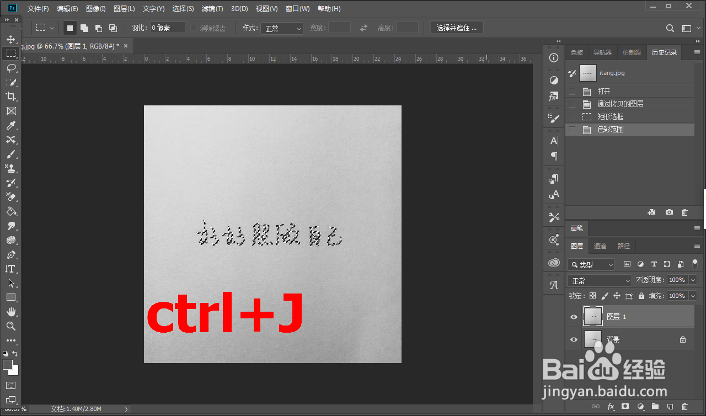This screenshot has height=416, width=706.
Task: Open the search icon in options bar
Action: (x=670, y=28)
